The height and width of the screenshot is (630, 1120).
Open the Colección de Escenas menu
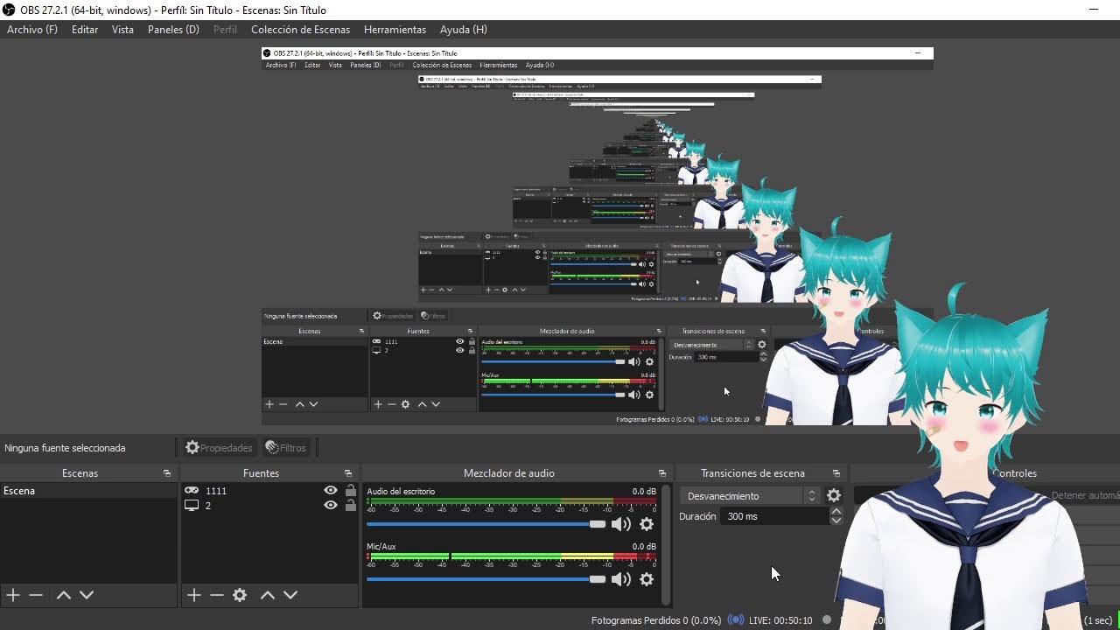(300, 30)
